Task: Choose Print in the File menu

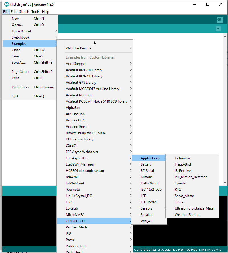Action: coord(30,78)
